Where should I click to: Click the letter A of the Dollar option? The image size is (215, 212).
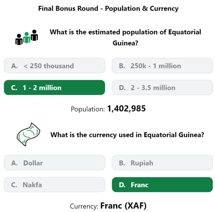14,163
